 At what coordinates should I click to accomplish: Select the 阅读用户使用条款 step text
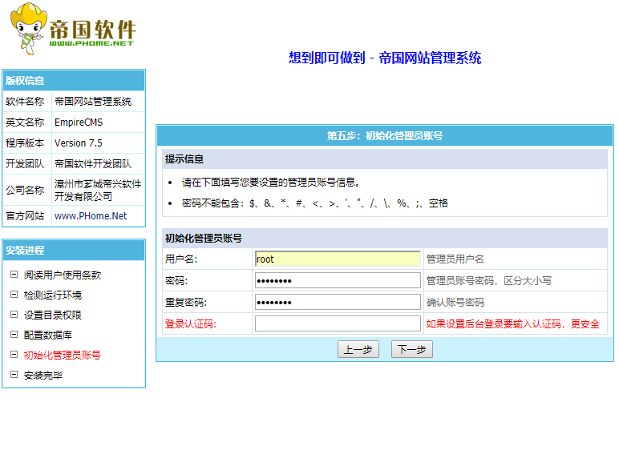(63, 275)
